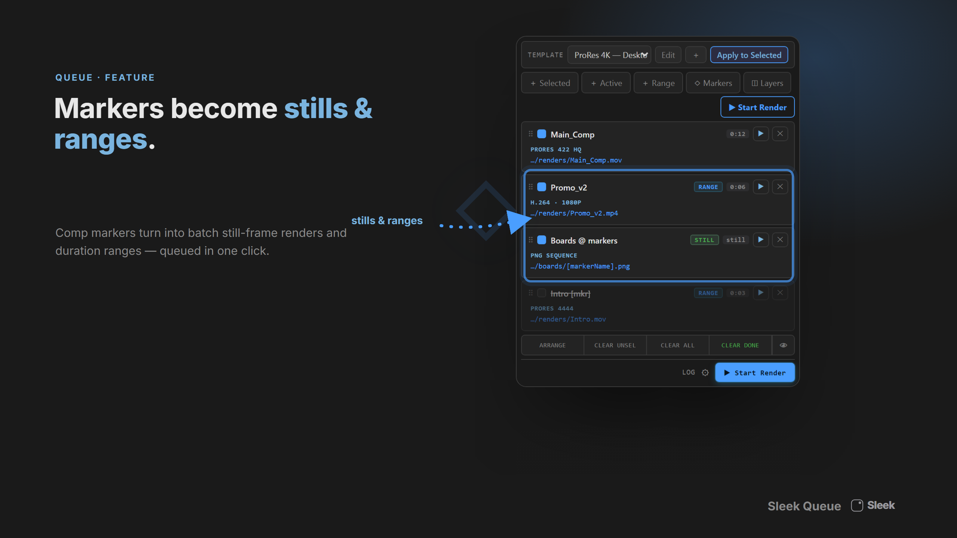This screenshot has height=538, width=957.
Task: Select the Boards @ markers item name
Action: click(584, 241)
